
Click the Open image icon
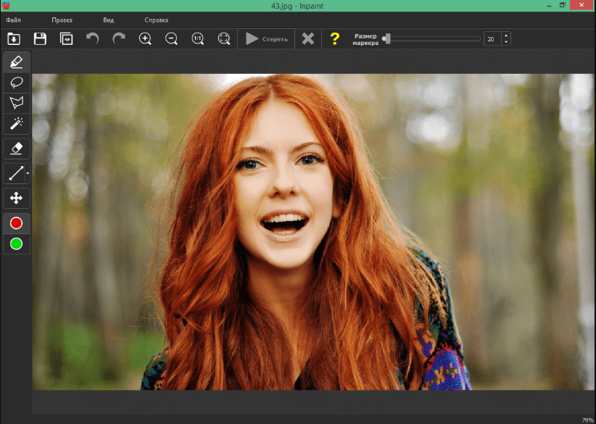click(x=14, y=38)
